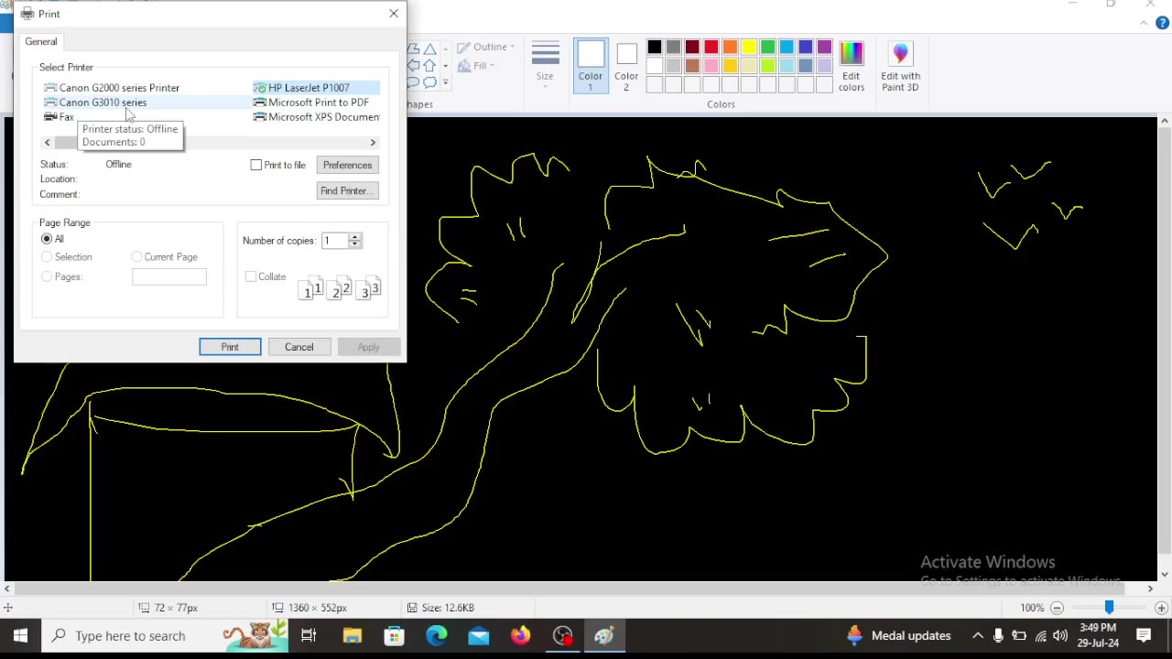
Task: Click printer list left scroll arrow
Action: point(47,143)
